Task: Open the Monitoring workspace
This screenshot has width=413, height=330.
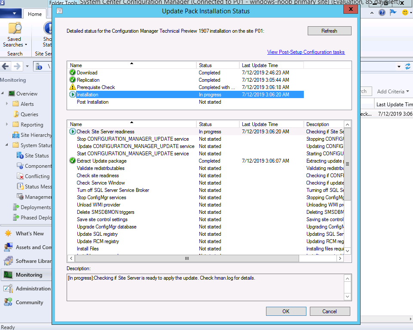Action: tap(26, 275)
